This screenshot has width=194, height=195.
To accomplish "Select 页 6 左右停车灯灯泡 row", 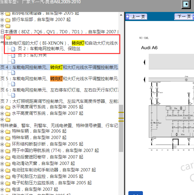I will point(59,90).
